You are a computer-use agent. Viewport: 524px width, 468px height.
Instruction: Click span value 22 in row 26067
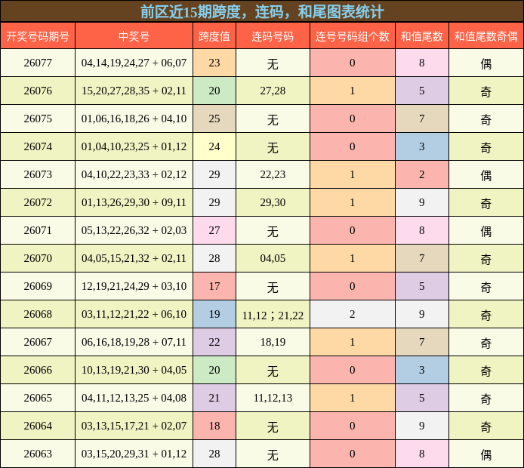[x=214, y=342]
